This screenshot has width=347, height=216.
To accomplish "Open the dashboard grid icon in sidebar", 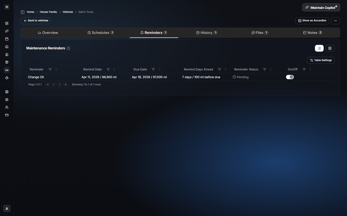I will 7,23.
